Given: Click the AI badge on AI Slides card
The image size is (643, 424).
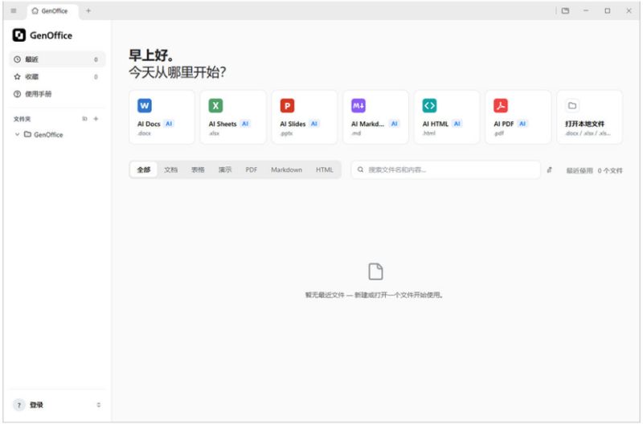Looking at the screenshot, I should pyautogui.click(x=314, y=124).
